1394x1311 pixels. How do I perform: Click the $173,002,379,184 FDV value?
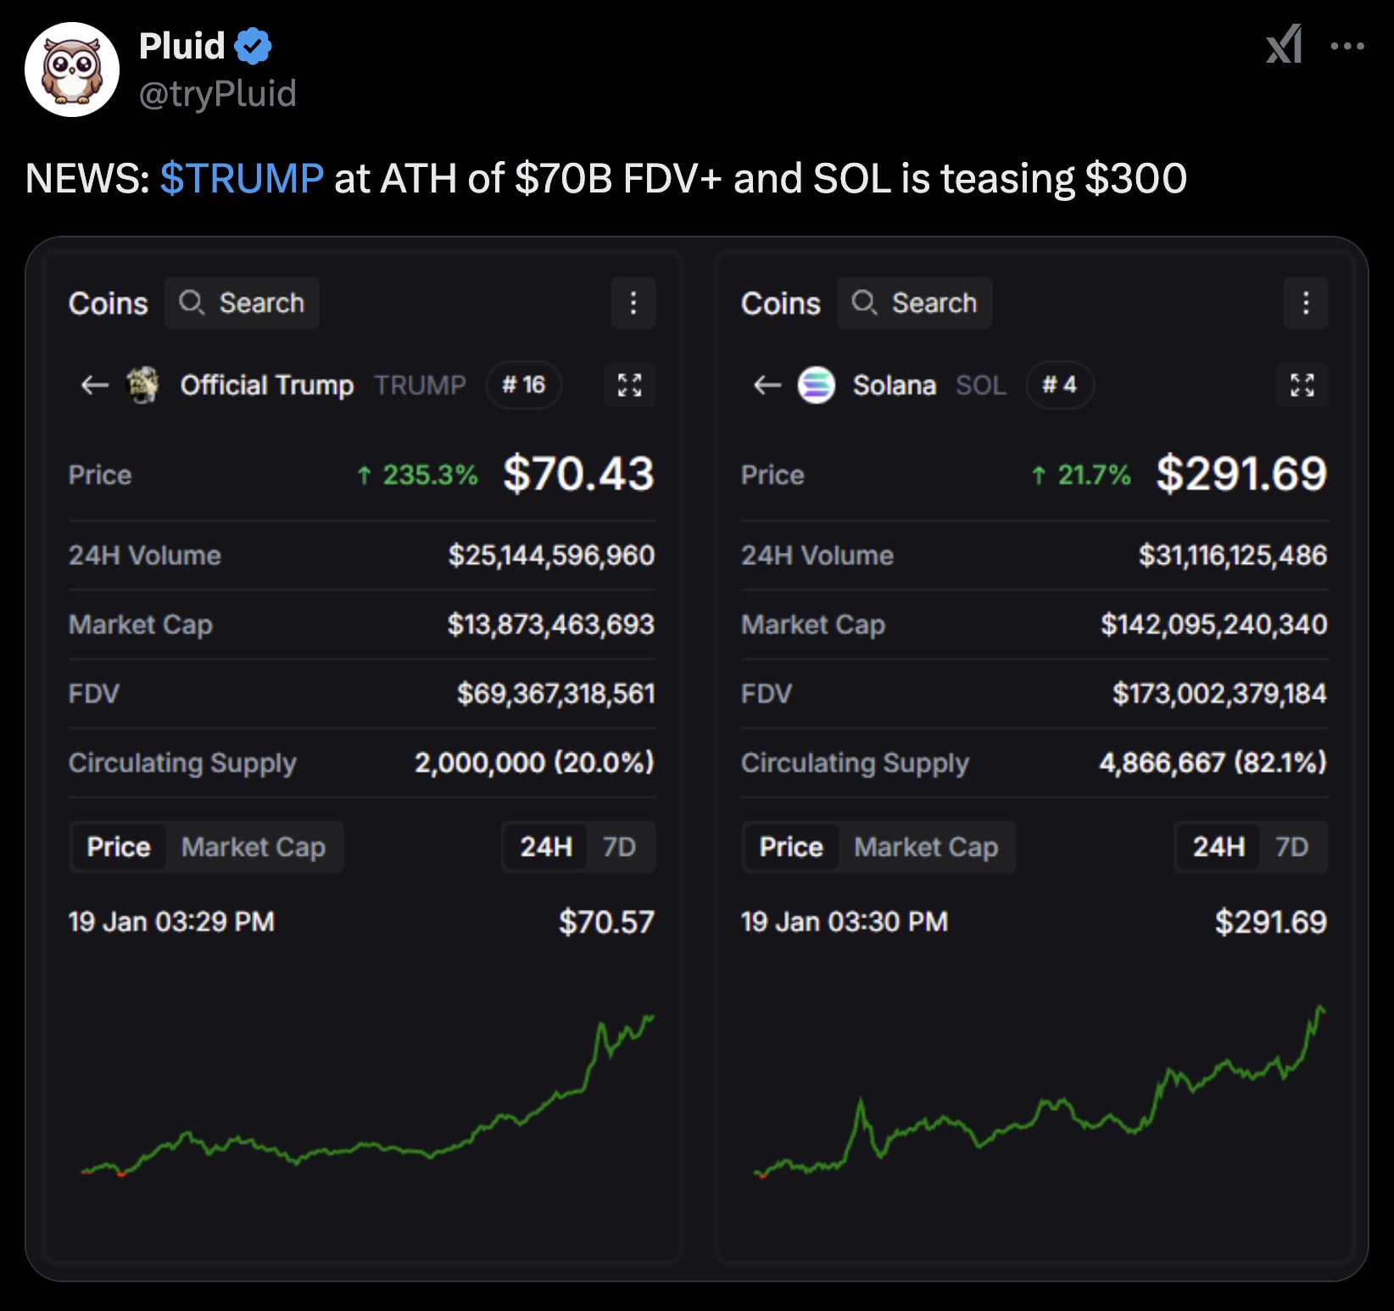pos(1219,694)
